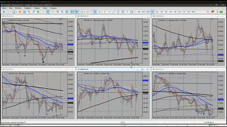Select the MN timeframe button
The image size is (227, 127).
(193, 12)
